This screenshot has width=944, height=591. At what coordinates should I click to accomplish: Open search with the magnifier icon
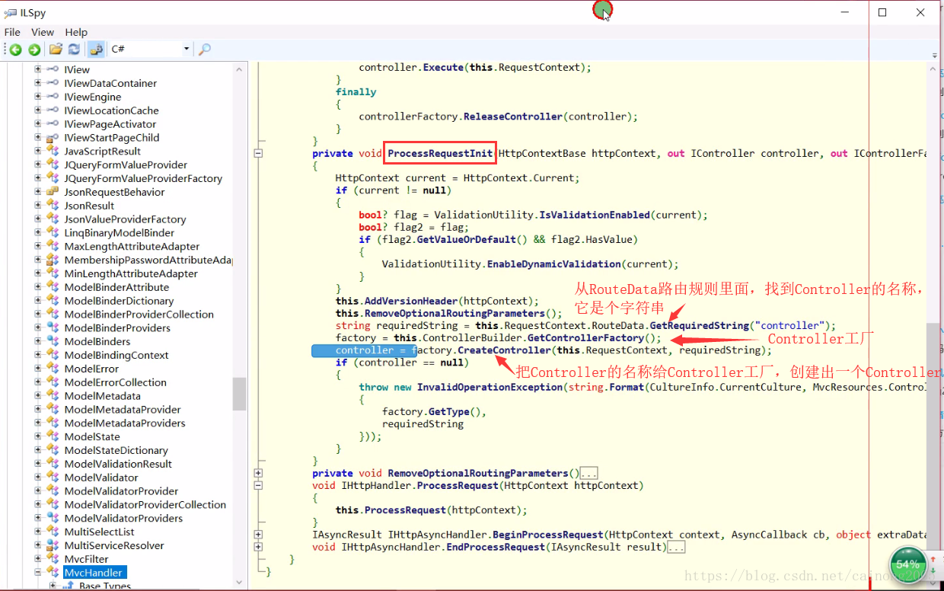pos(204,50)
